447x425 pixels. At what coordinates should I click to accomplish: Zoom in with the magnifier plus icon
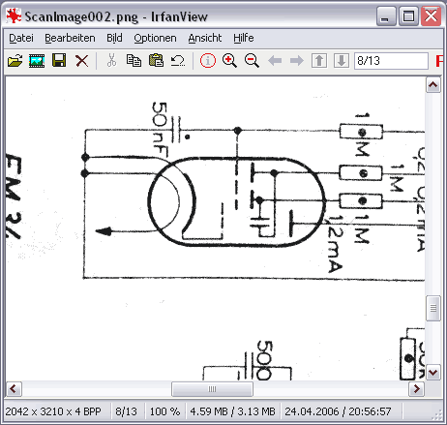tap(229, 61)
